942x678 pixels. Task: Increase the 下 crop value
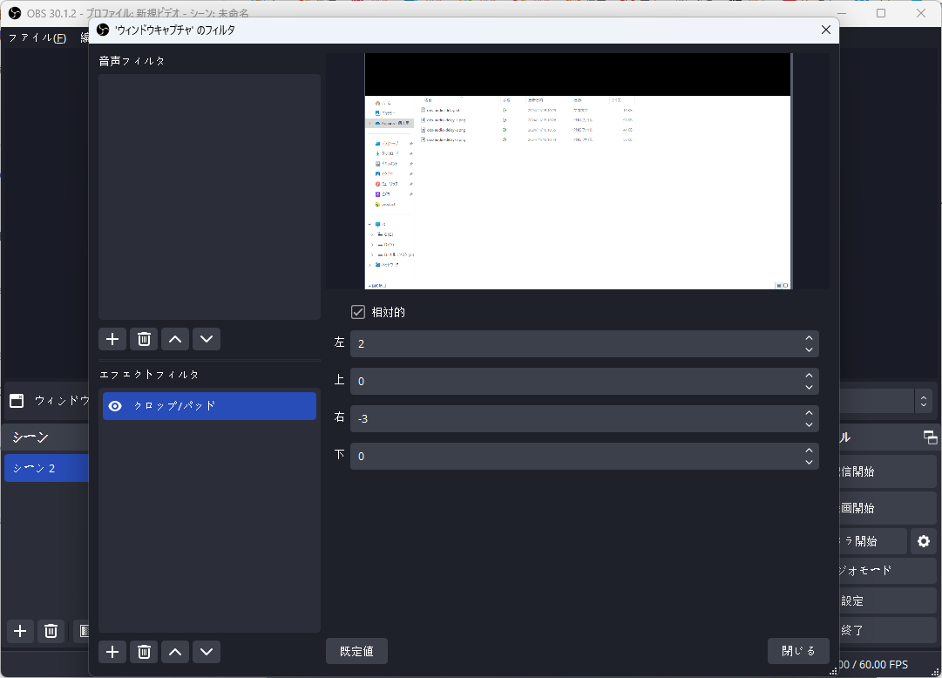point(809,451)
